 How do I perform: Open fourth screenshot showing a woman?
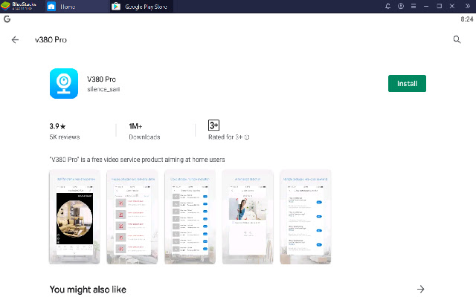pos(248,217)
